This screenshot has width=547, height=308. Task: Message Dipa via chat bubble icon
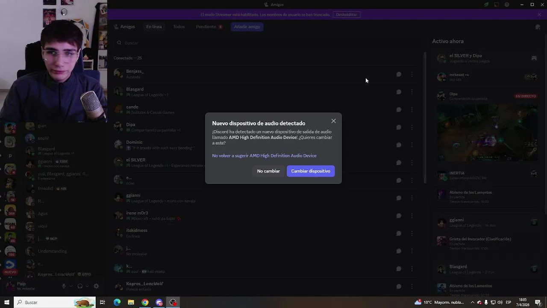(399, 127)
